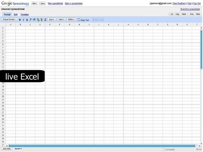Apply italic formatting with the I icon
The image size is (203, 152).
coord(23,20)
